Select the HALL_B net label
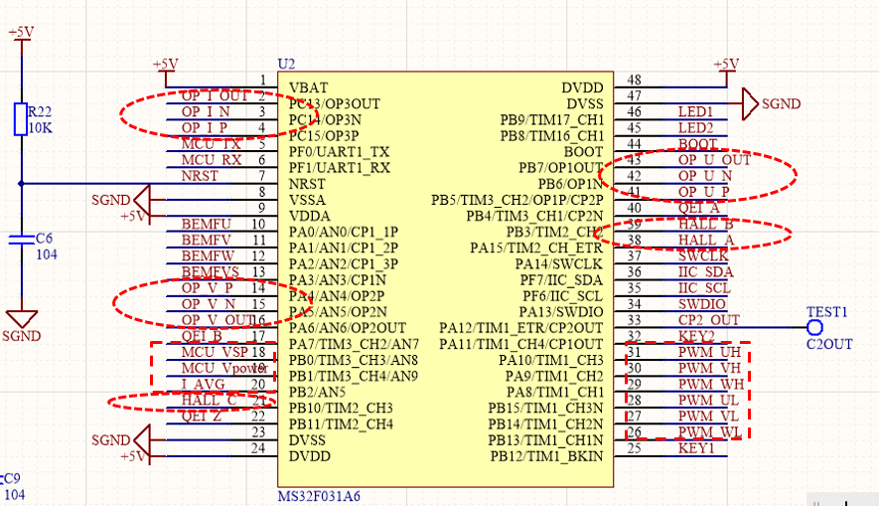Screen dimensions: 879x506 [x=706, y=224]
